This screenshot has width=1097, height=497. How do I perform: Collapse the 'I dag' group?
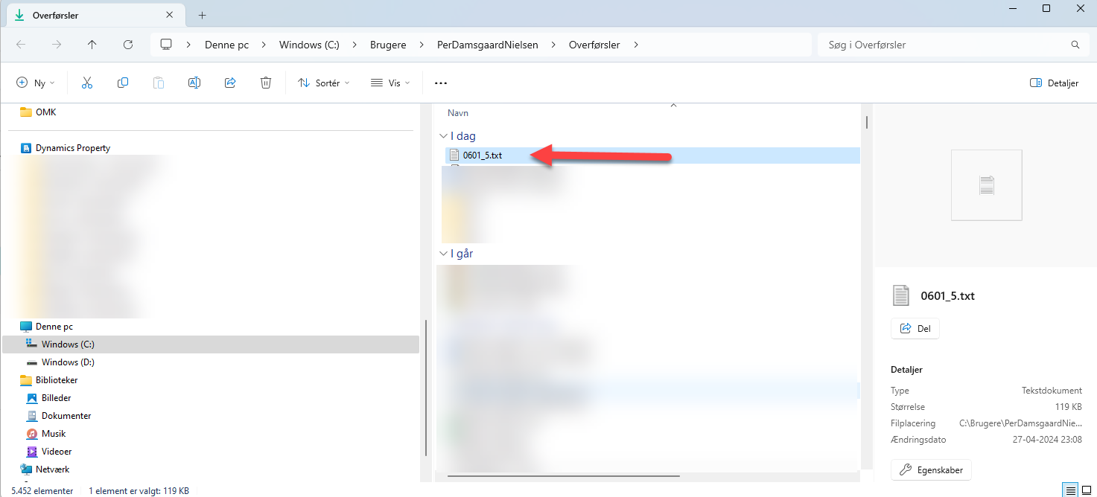click(444, 136)
